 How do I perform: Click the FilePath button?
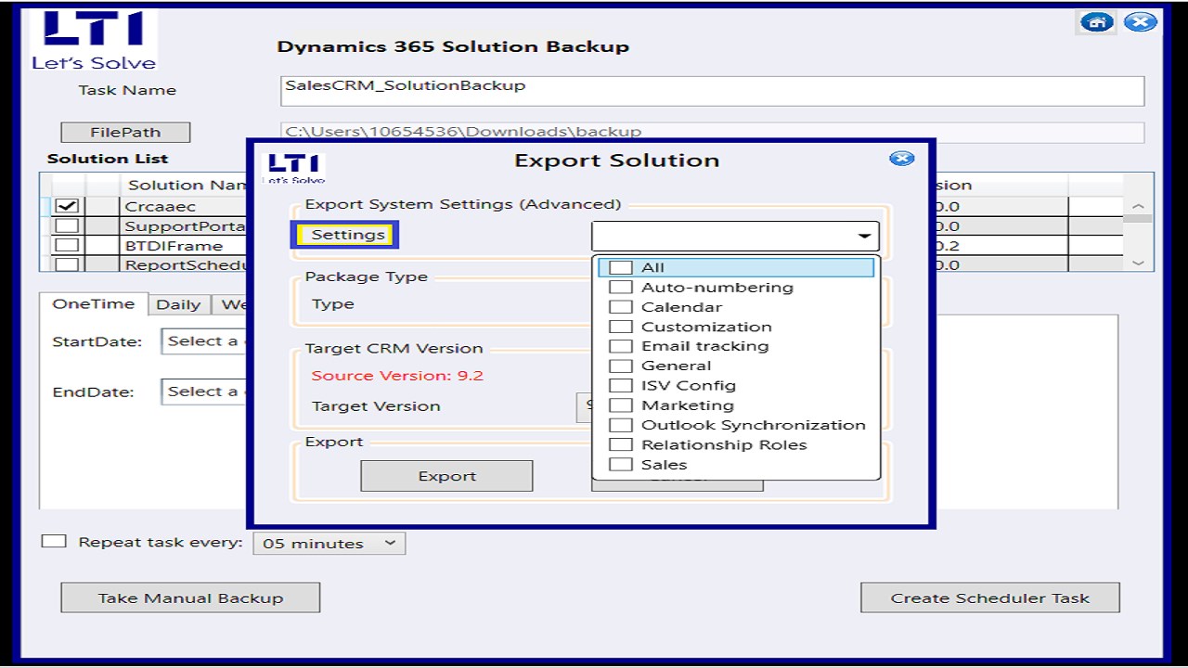click(125, 133)
